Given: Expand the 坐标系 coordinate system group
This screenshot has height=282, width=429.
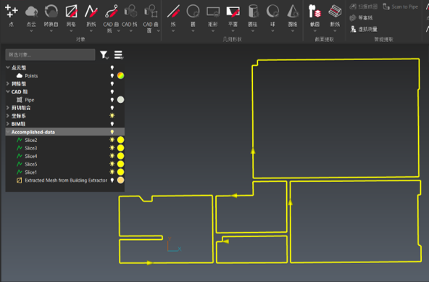Looking at the screenshot, I should click(x=8, y=116).
